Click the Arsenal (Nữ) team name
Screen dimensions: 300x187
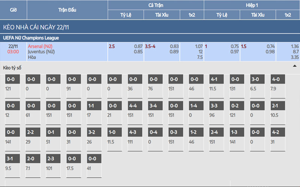tap(40, 46)
